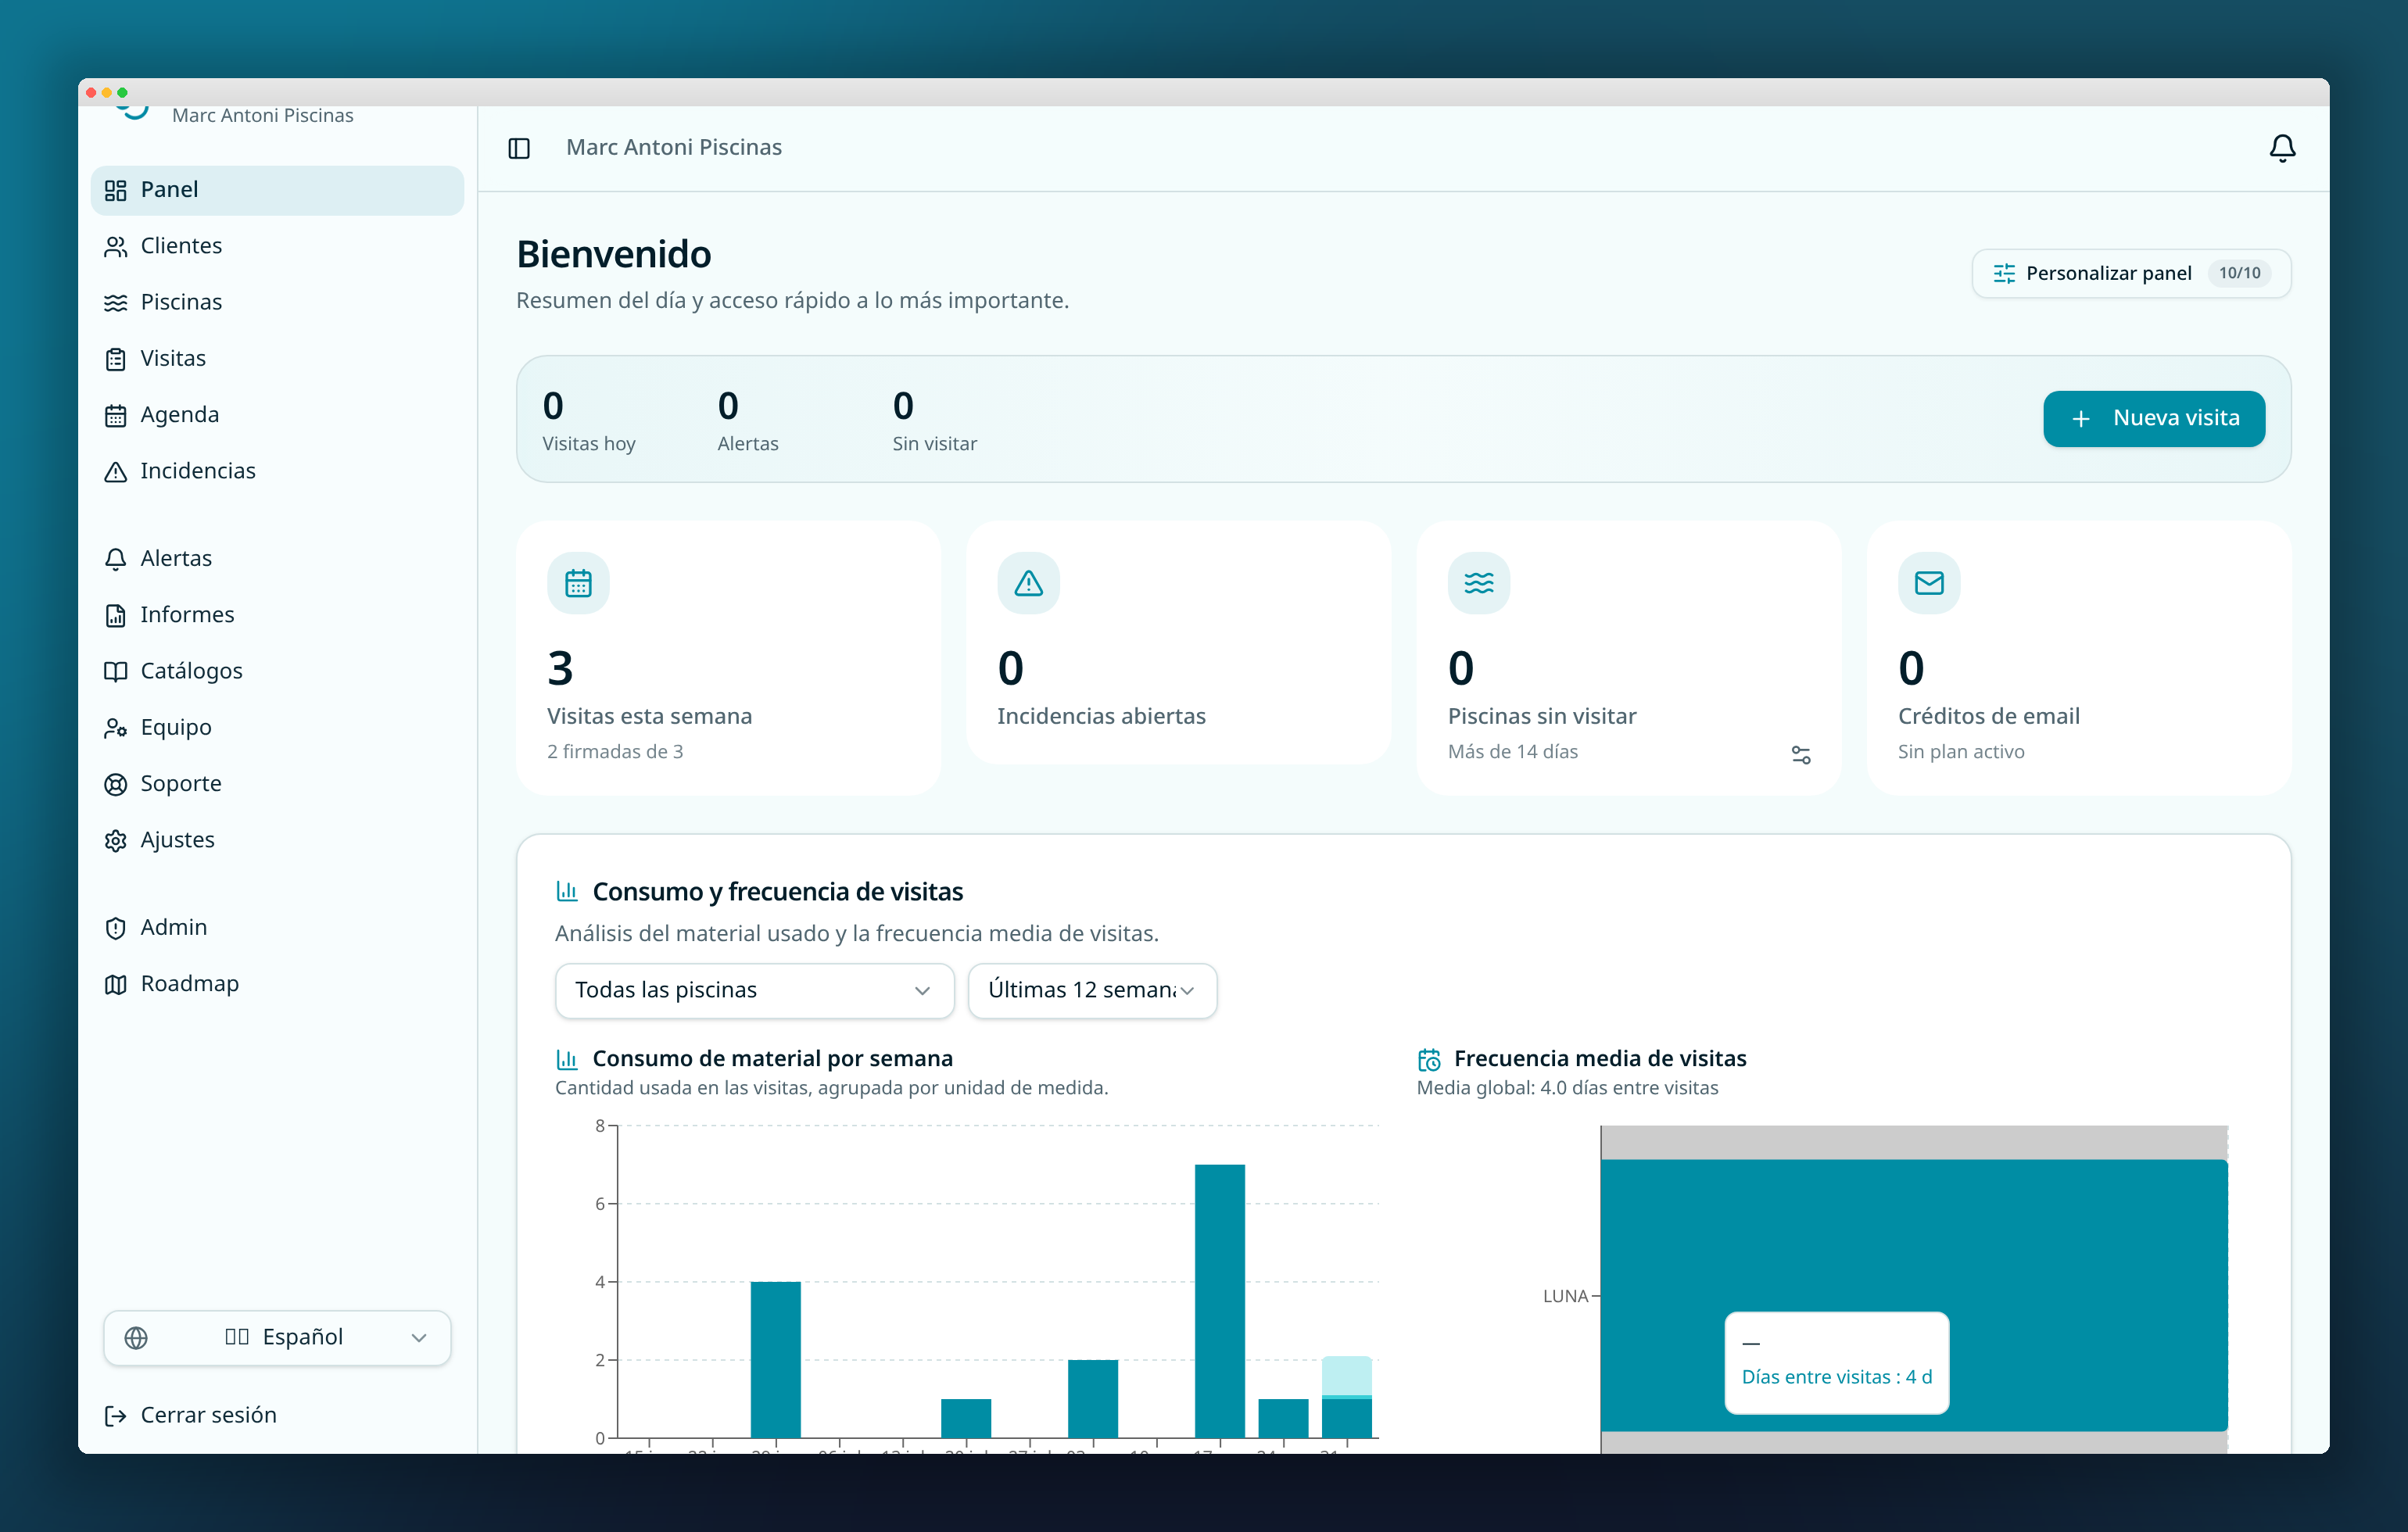Viewport: 2408px width, 1532px height.
Task: Click the tallest bar in consumo chart
Action: (1219, 1301)
